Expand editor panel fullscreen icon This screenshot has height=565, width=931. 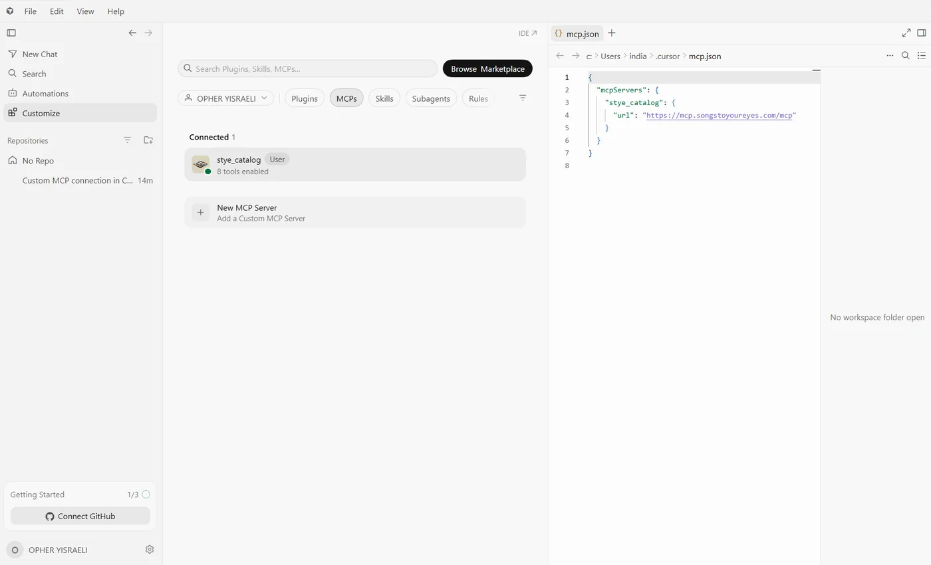click(x=906, y=33)
